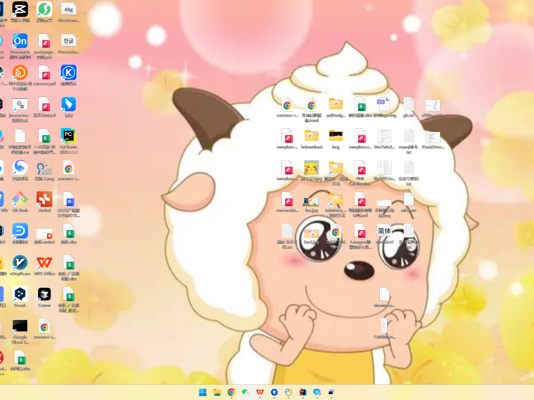The image size is (534, 400).
Task: Click the Google Cloud SDK shell shortcut
Action: (20, 326)
